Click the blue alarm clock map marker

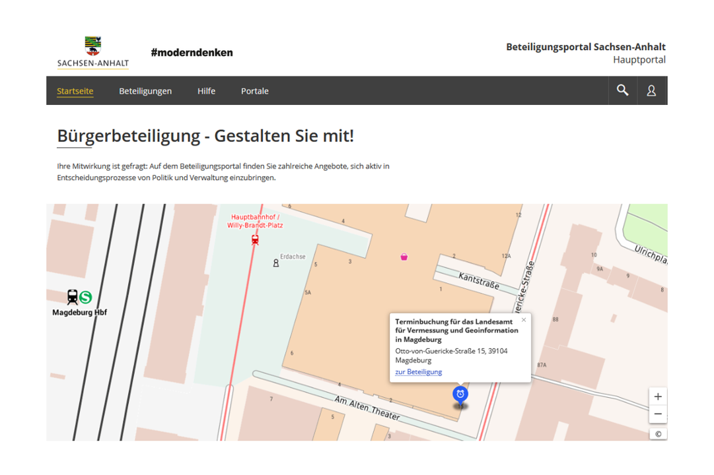[460, 395]
